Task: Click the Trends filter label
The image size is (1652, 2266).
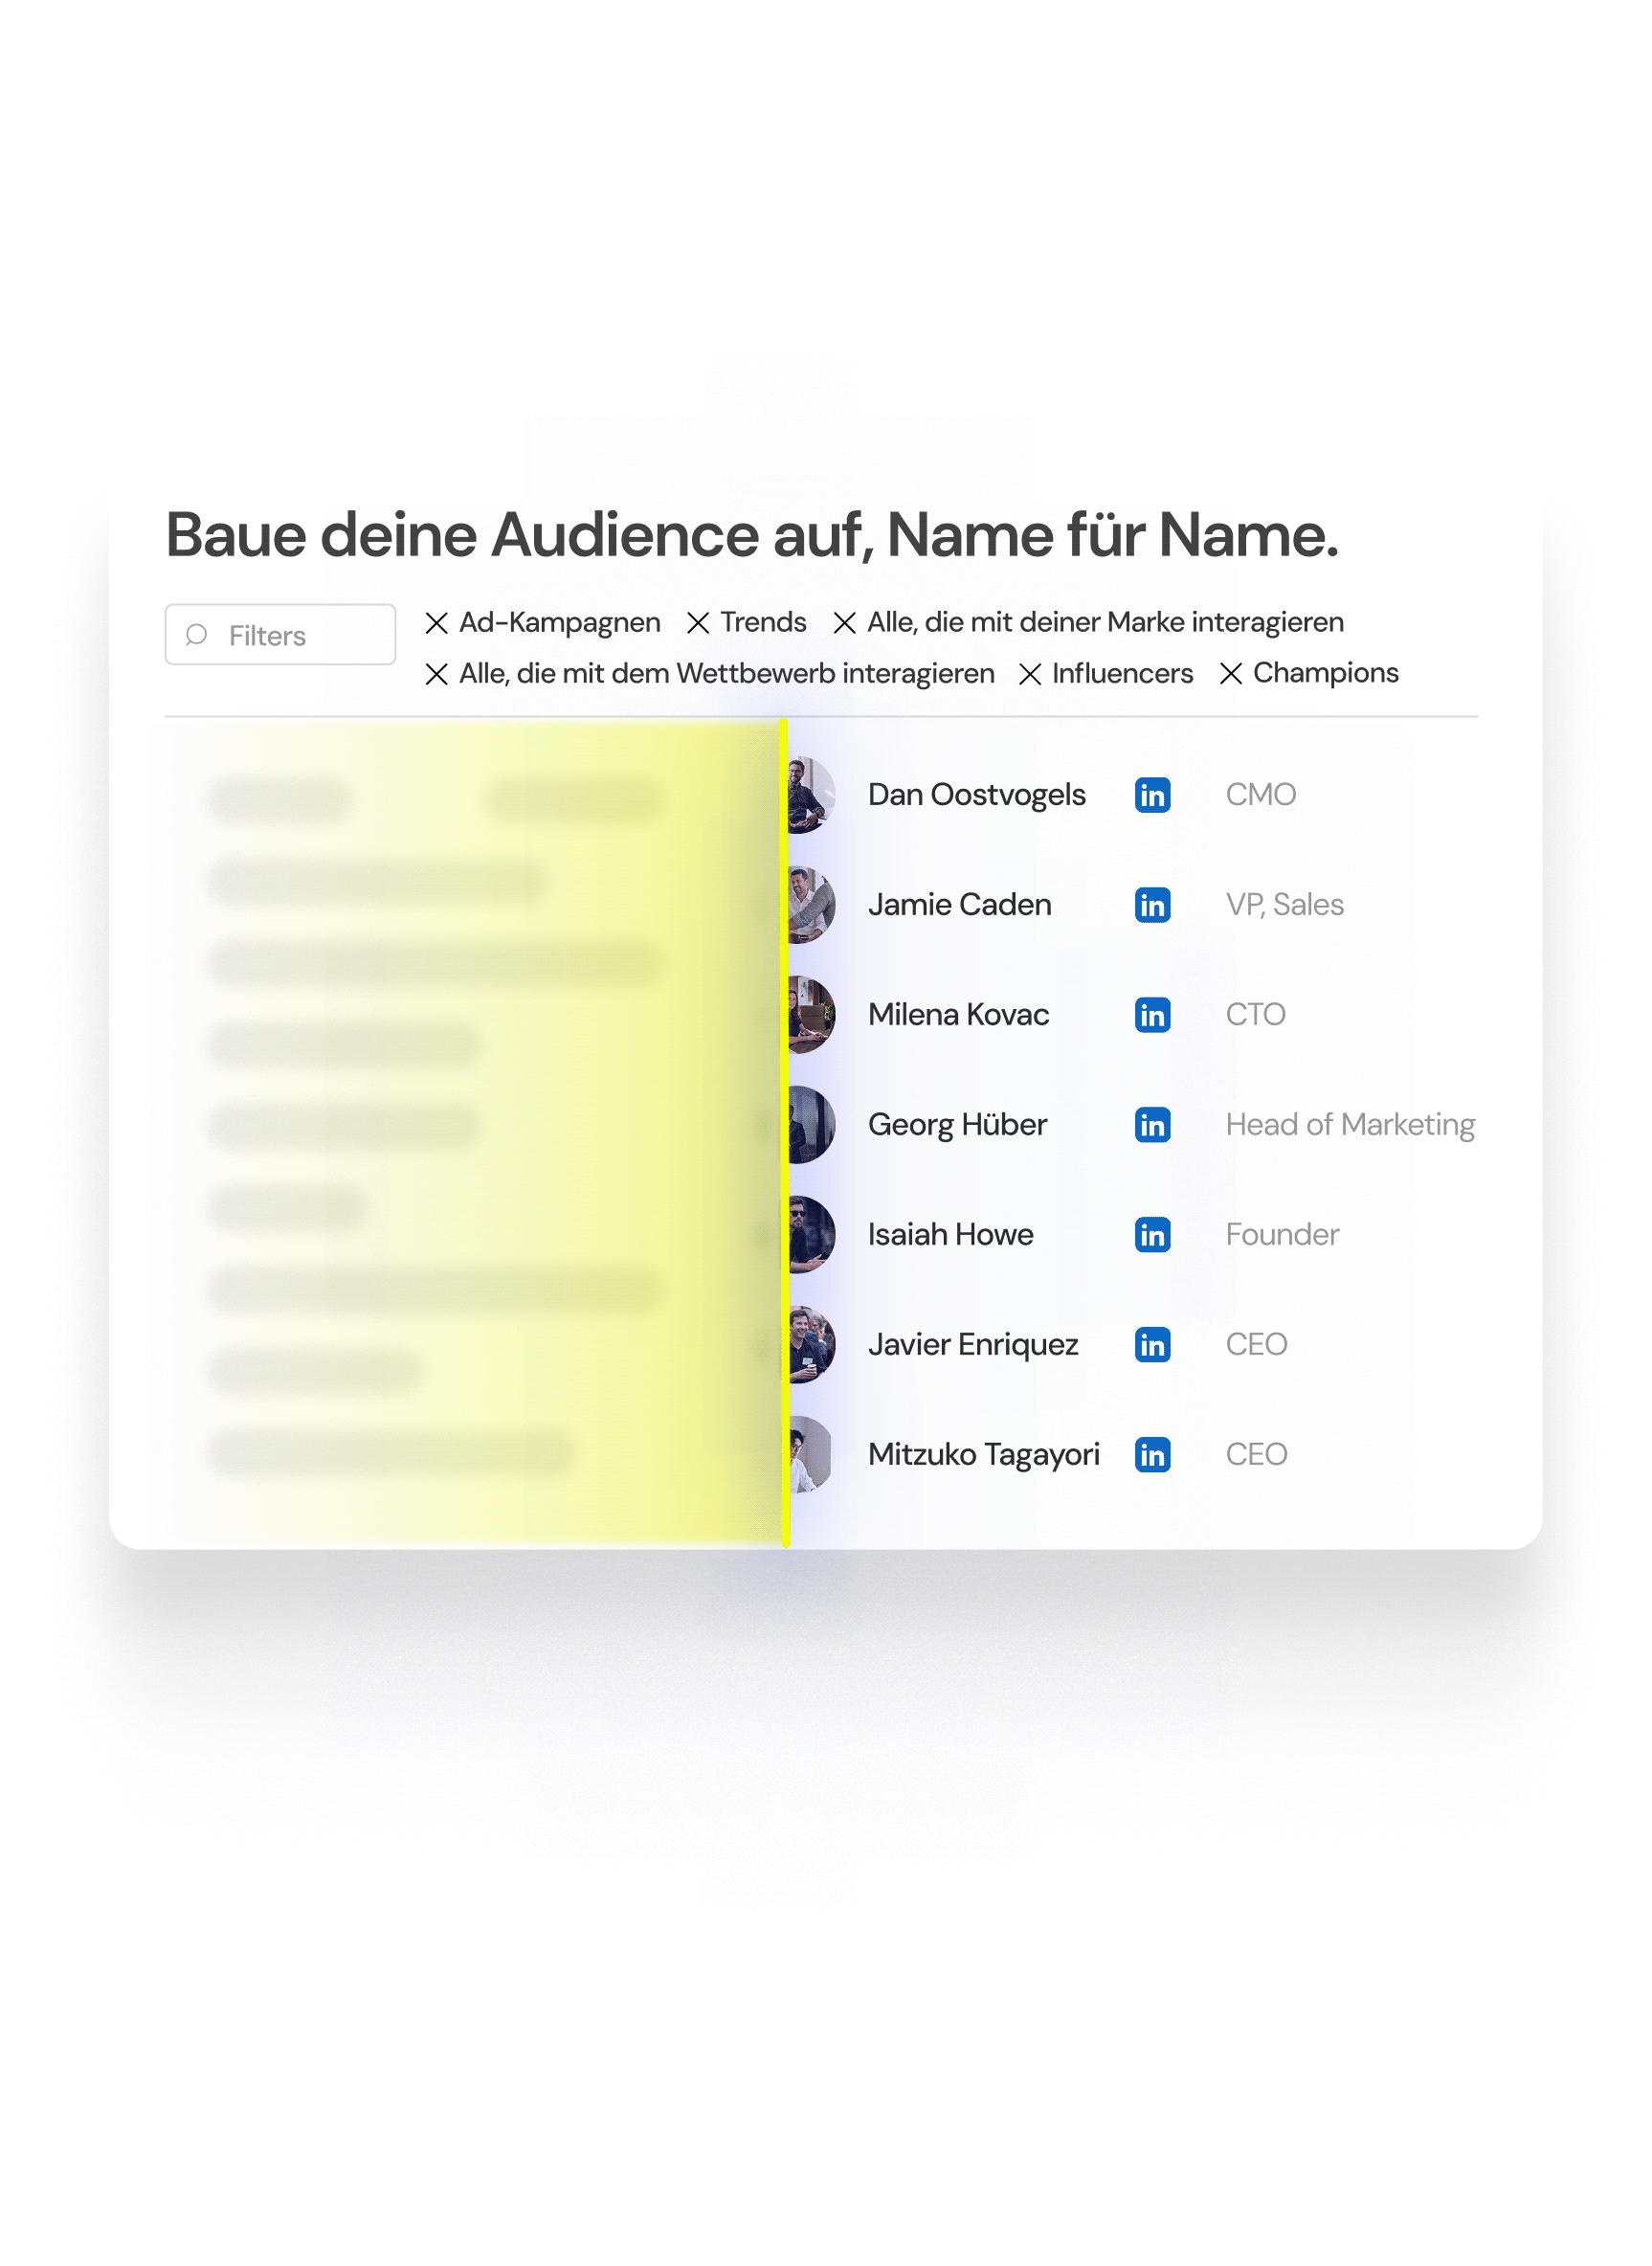Action: (763, 623)
